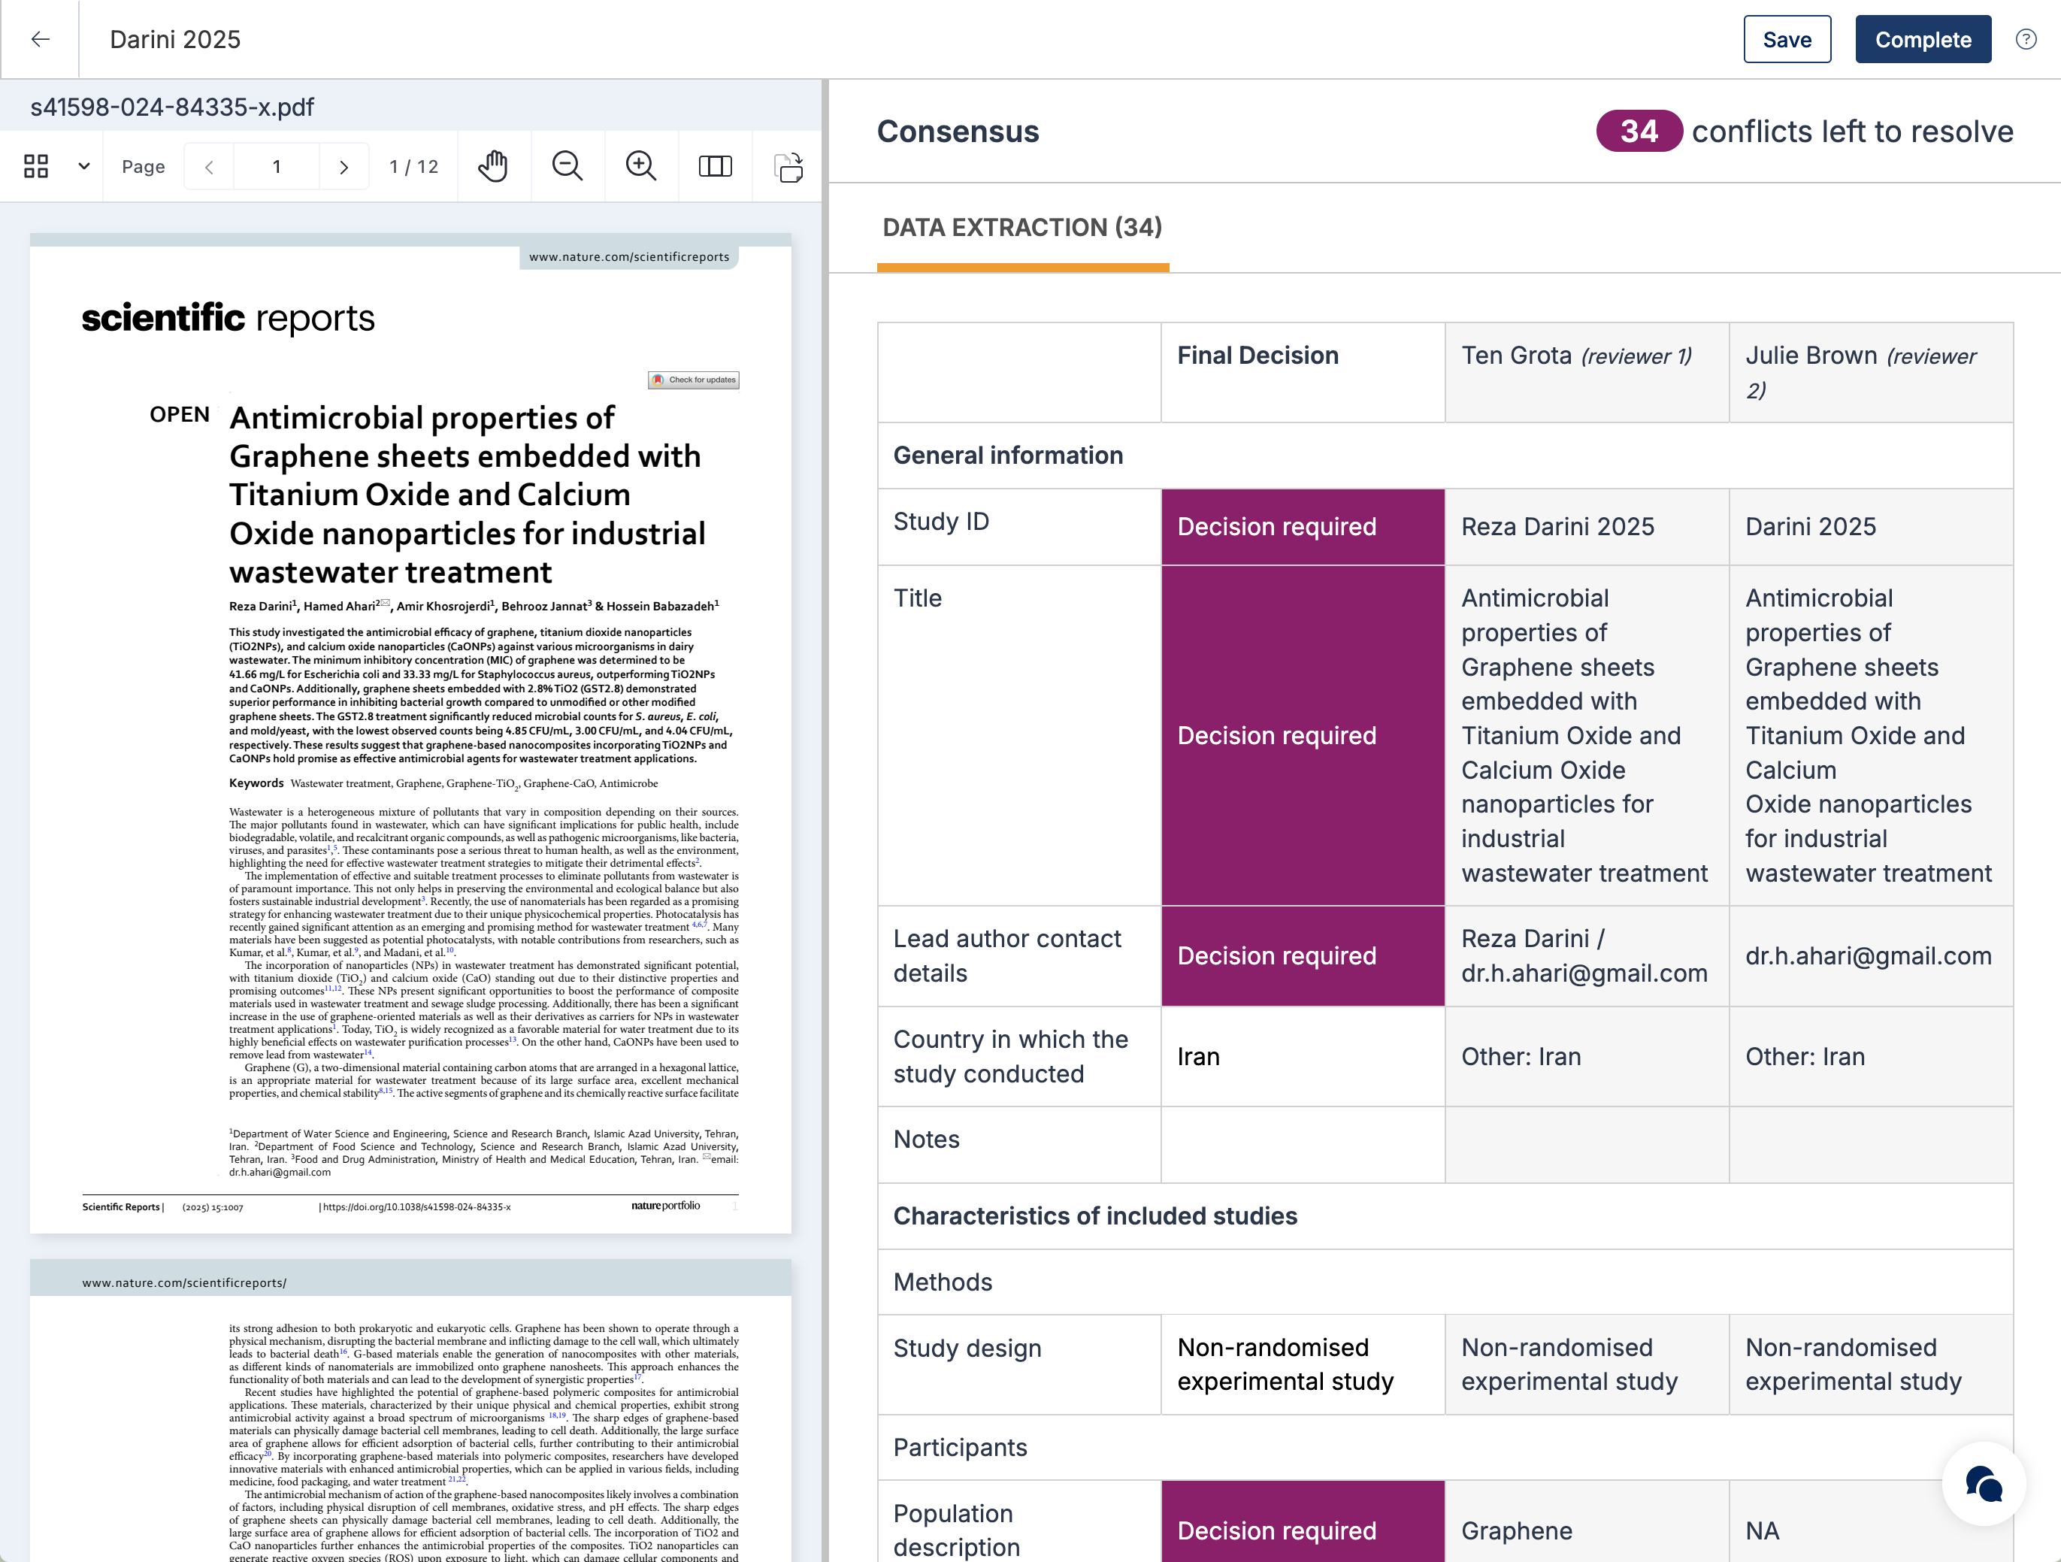Click the file name s41598-024-84335-x.pdf
The width and height of the screenshot is (2061, 1562).
172,107
